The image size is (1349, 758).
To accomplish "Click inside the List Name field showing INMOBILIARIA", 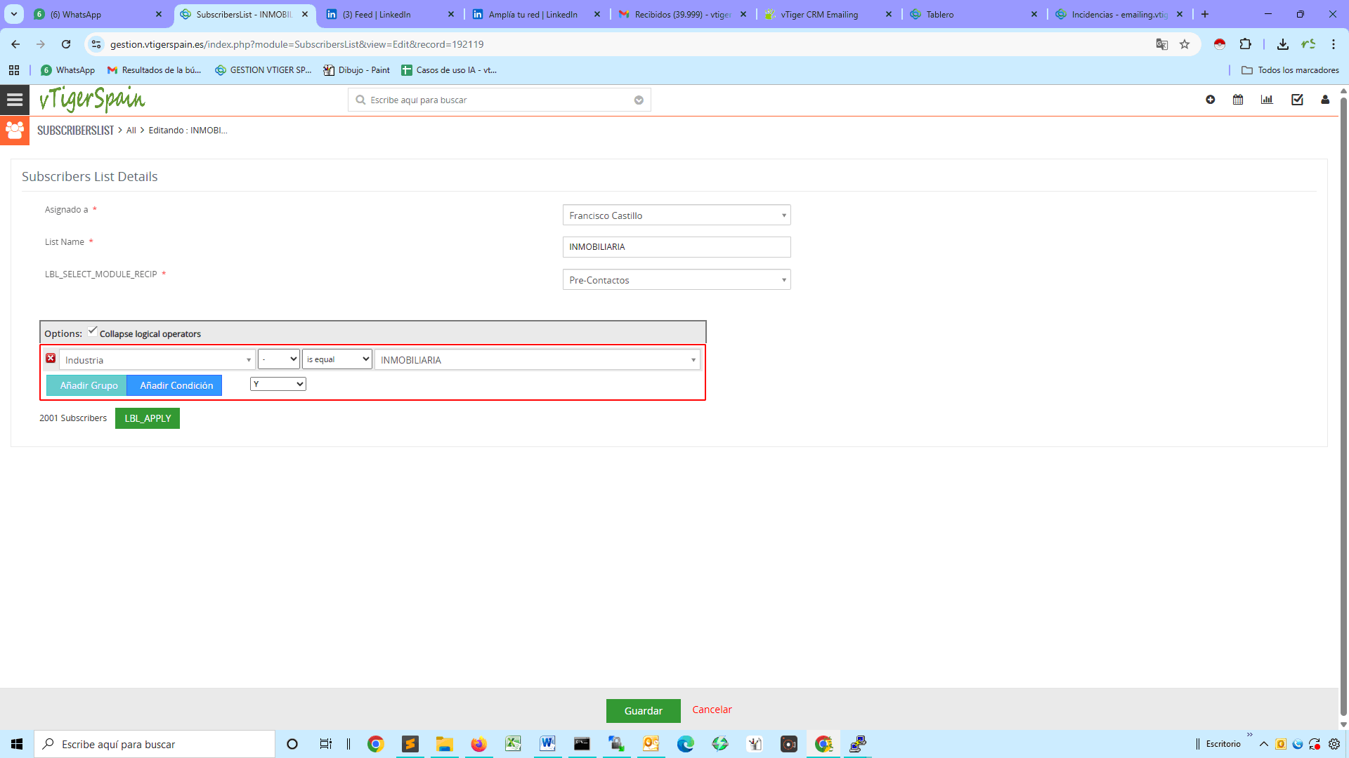I will click(x=676, y=246).
